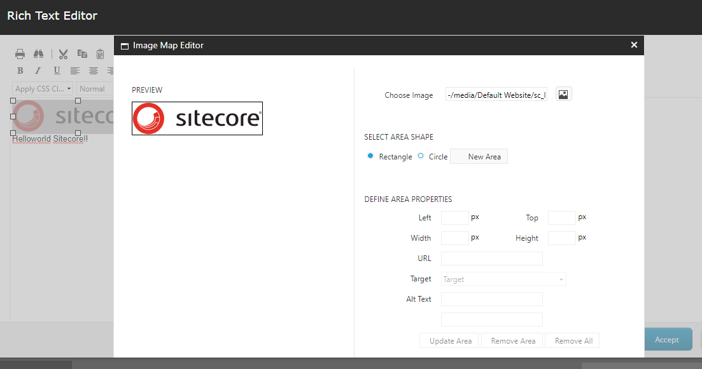Open the Apply CSS Class dropdown
Image resolution: width=702 pixels, height=369 pixels.
click(x=43, y=88)
